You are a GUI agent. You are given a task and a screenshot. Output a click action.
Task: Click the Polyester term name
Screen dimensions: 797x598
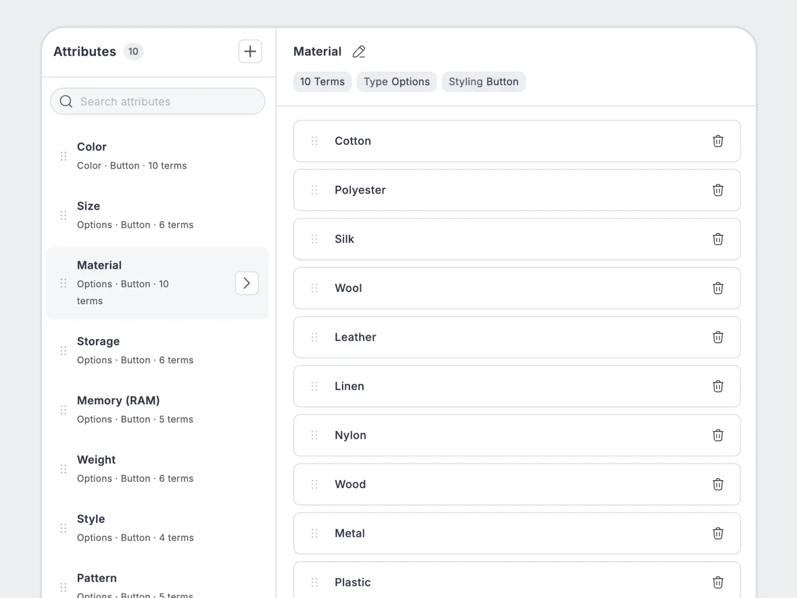click(x=360, y=190)
